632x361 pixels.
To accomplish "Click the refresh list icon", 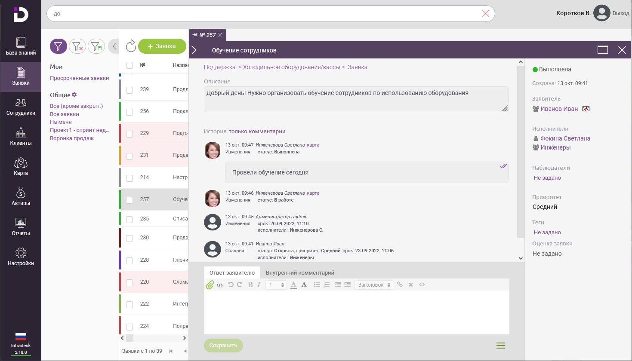I will click(x=131, y=46).
